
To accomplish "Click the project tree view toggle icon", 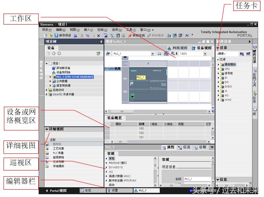I will pyautogui.click(x=98, y=53).
